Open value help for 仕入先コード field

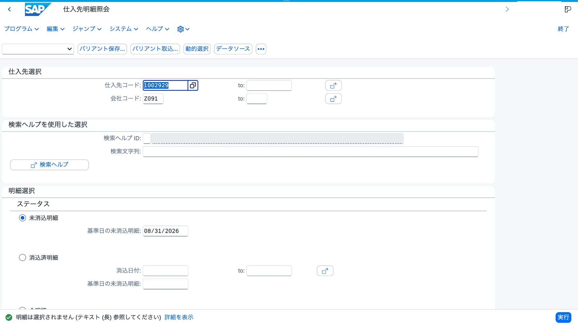pyautogui.click(x=193, y=85)
